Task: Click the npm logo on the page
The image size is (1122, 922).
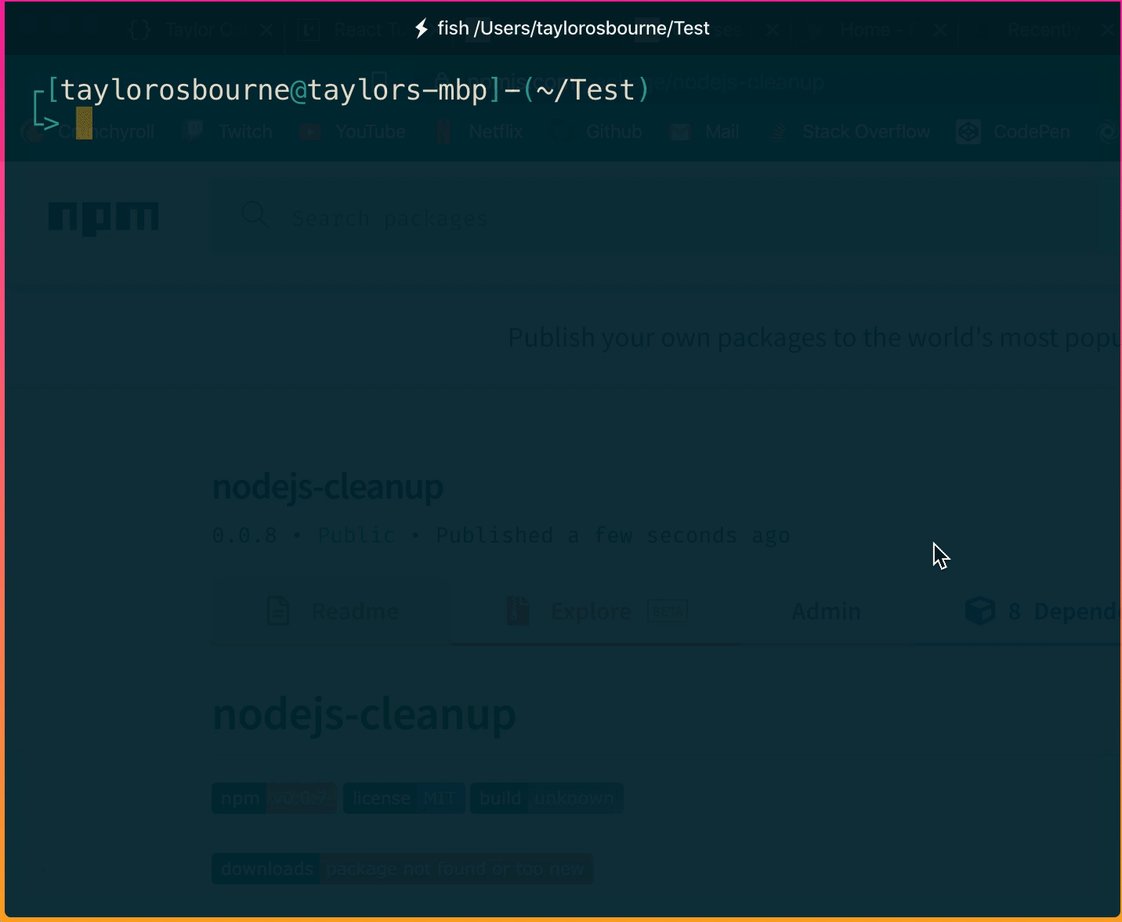Action: coord(103,219)
